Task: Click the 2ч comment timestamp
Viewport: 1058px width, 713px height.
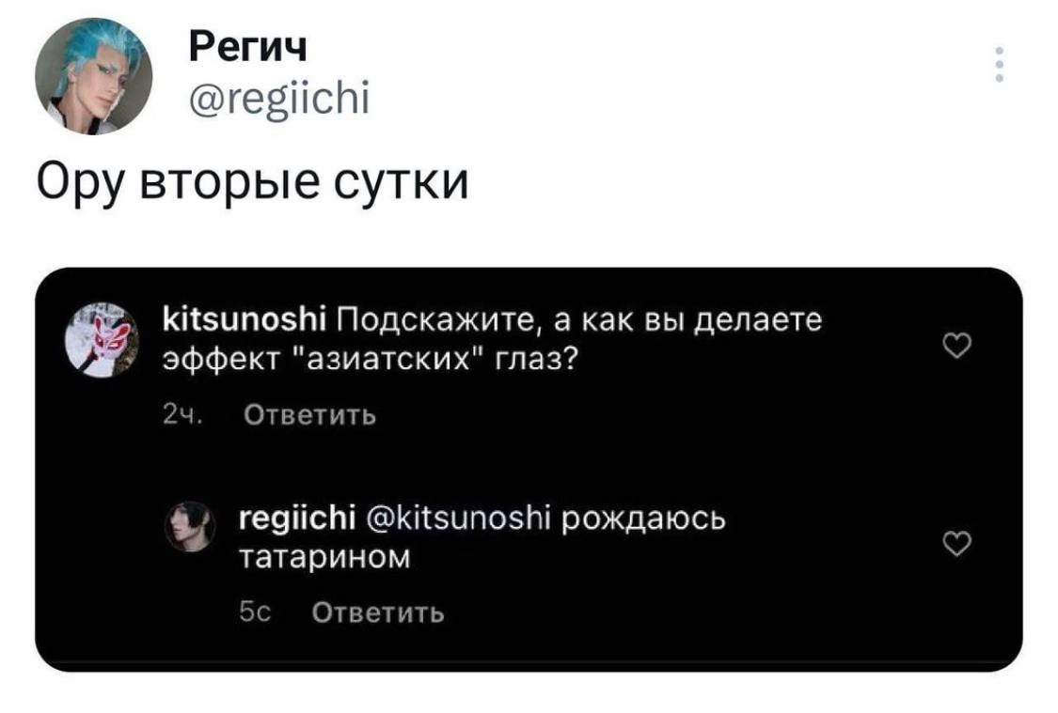Action: 176,414
